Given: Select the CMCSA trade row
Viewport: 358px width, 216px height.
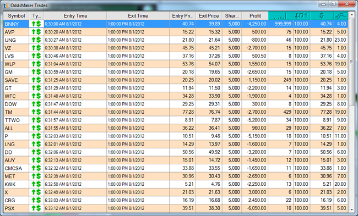Looking at the screenshot, I should click(x=176, y=168).
